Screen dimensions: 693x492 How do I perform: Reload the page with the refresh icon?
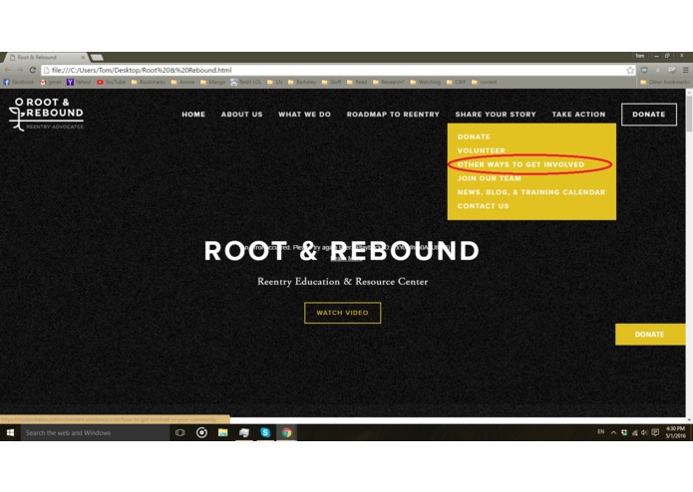point(33,70)
